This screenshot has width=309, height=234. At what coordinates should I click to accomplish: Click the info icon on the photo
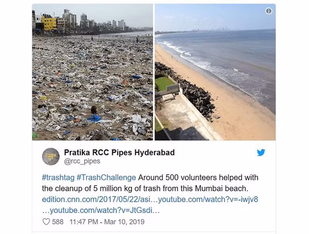tap(269, 11)
